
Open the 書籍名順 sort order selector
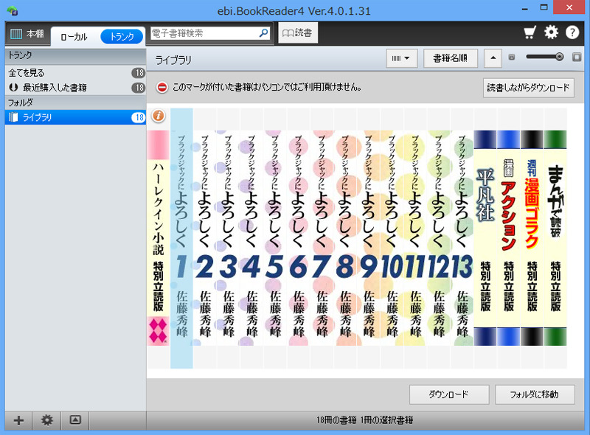(x=451, y=58)
